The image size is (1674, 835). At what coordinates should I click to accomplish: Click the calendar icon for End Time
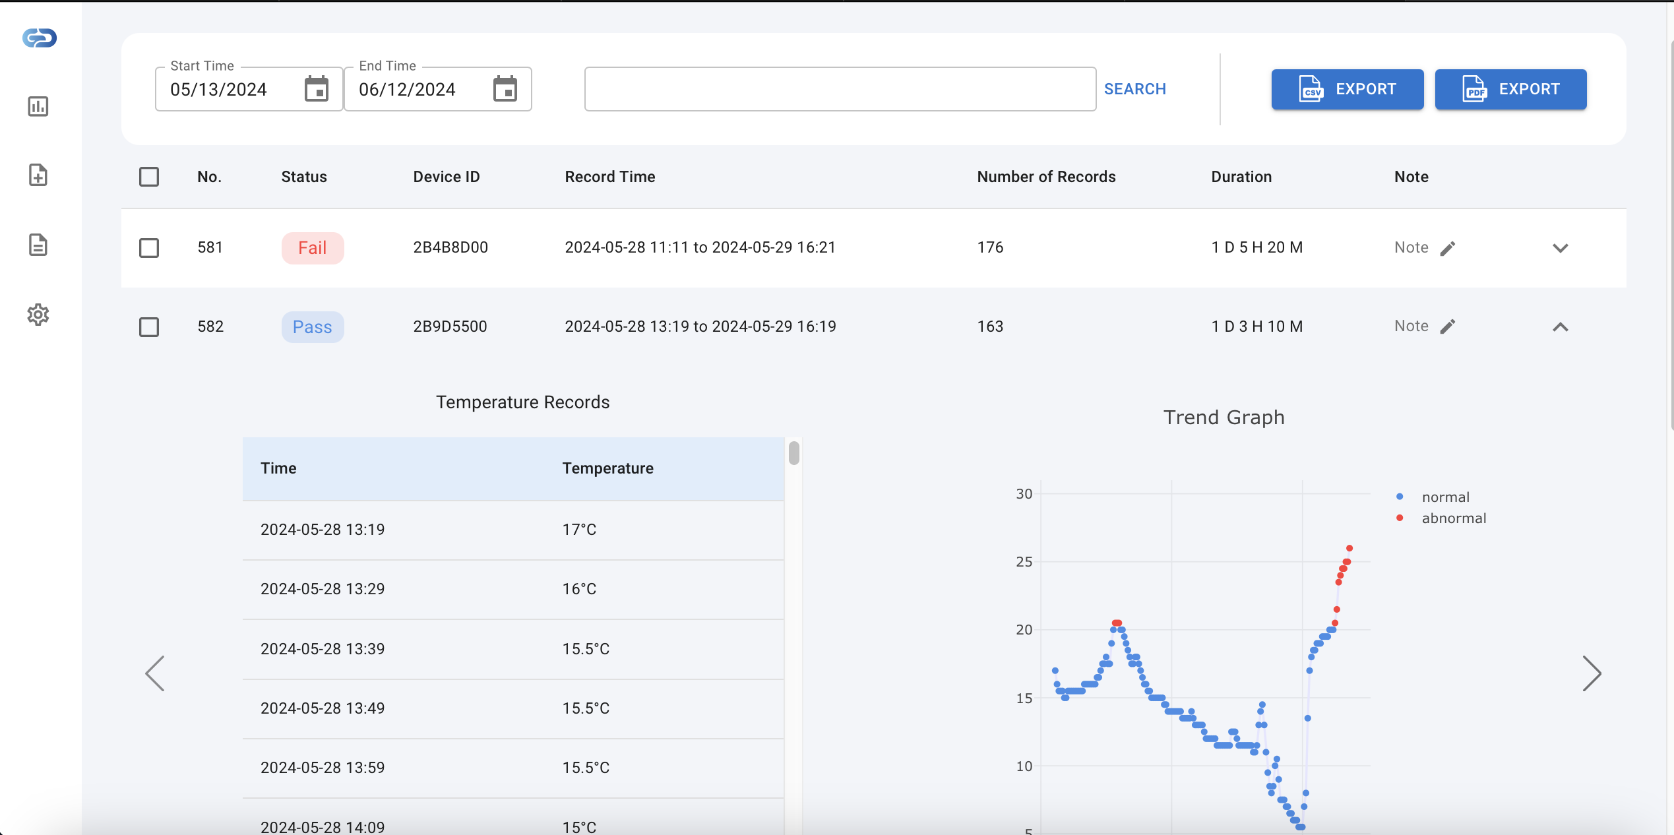tap(505, 88)
